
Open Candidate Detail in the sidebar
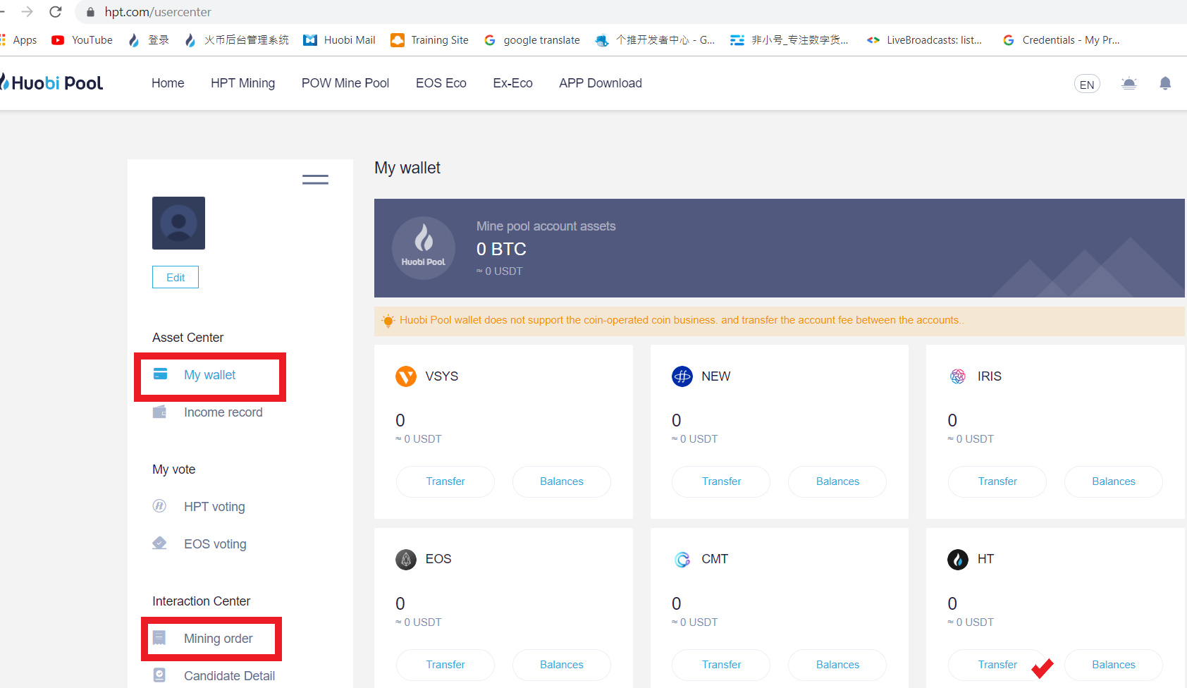coord(229,676)
